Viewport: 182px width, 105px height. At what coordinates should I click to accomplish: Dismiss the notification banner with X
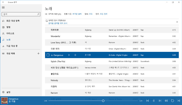point(177,22)
